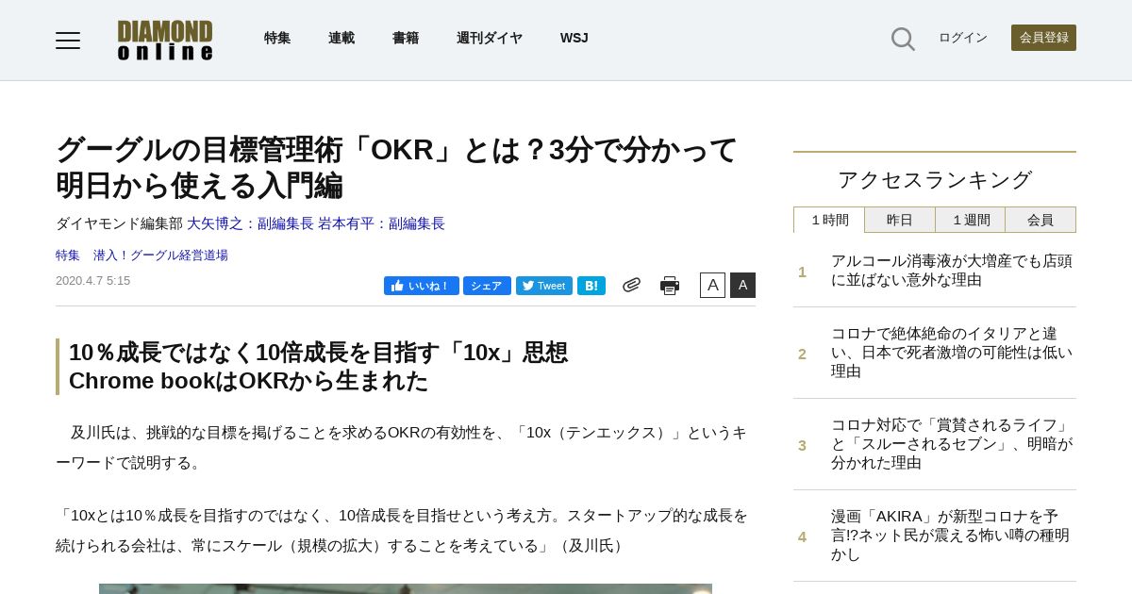The height and width of the screenshot is (594, 1132).
Task: Click the article headline グーグルの目標管理術
Action: click(x=396, y=167)
